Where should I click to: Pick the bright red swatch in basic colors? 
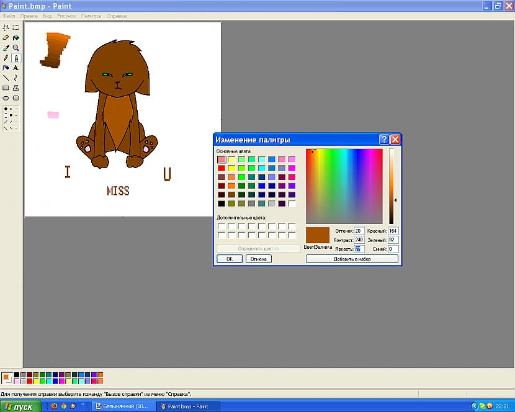222,168
